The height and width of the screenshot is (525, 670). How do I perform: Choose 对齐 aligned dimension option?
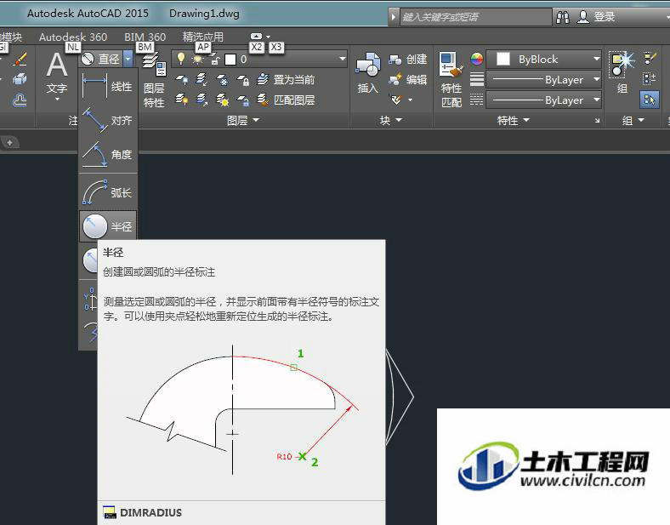(108, 120)
